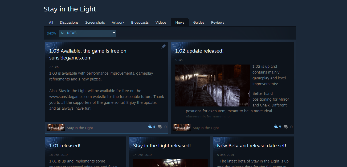This screenshot has height=167, width=347.
Task: Click megaphone icon on 1.01 released card
Action: tap(49, 140)
